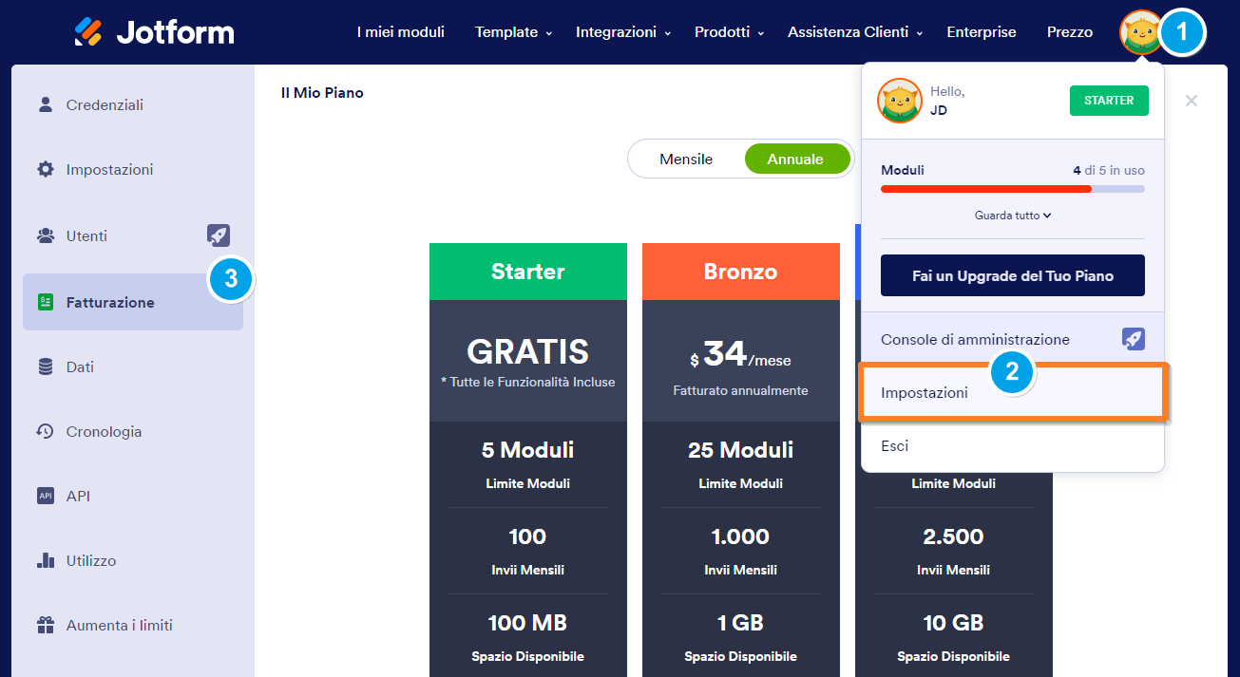Expand the Integrazioni menu
The width and height of the screenshot is (1240, 677).
(x=623, y=32)
